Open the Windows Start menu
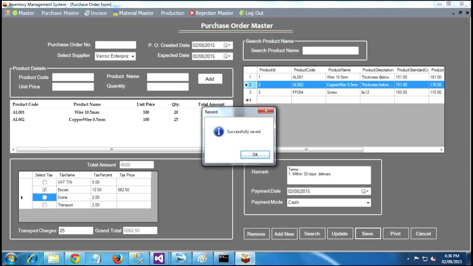This screenshot has height=266, width=473. pos(11,259)
